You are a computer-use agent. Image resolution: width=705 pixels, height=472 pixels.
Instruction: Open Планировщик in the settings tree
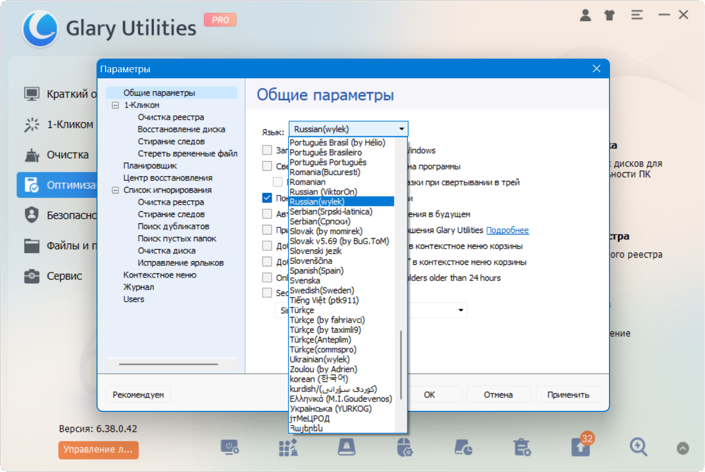[x=150, y=166]
